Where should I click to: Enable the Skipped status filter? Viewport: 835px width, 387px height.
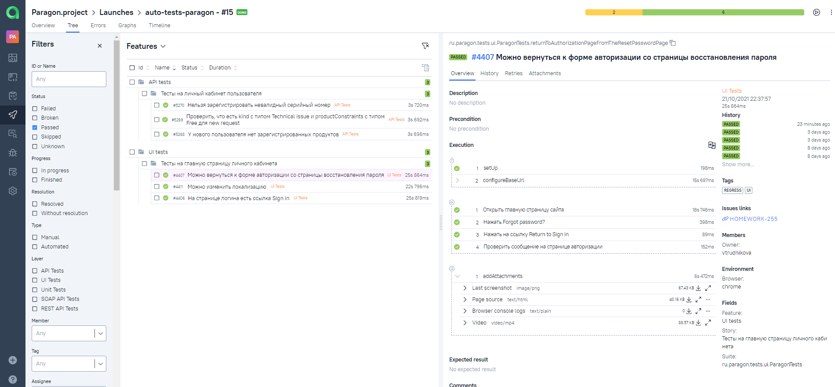coord(35,137)
